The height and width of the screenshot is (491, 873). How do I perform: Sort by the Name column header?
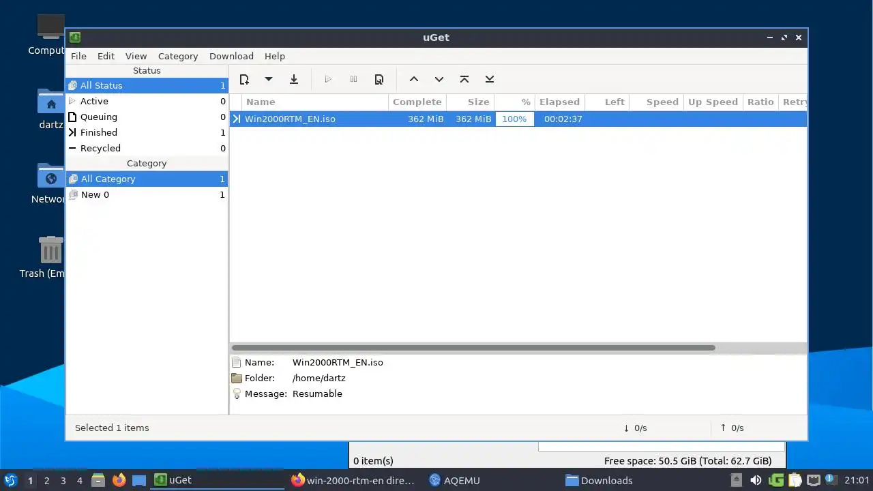click(x=314, y=102)
